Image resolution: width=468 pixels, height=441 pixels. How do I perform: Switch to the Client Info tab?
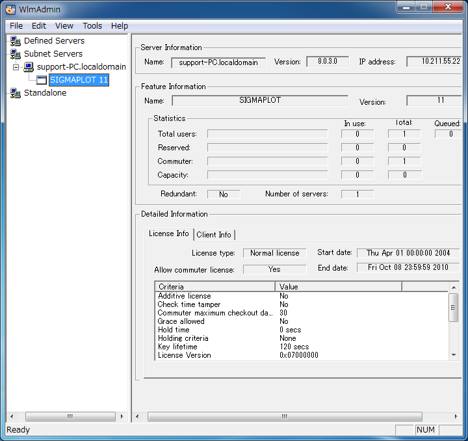214,235
